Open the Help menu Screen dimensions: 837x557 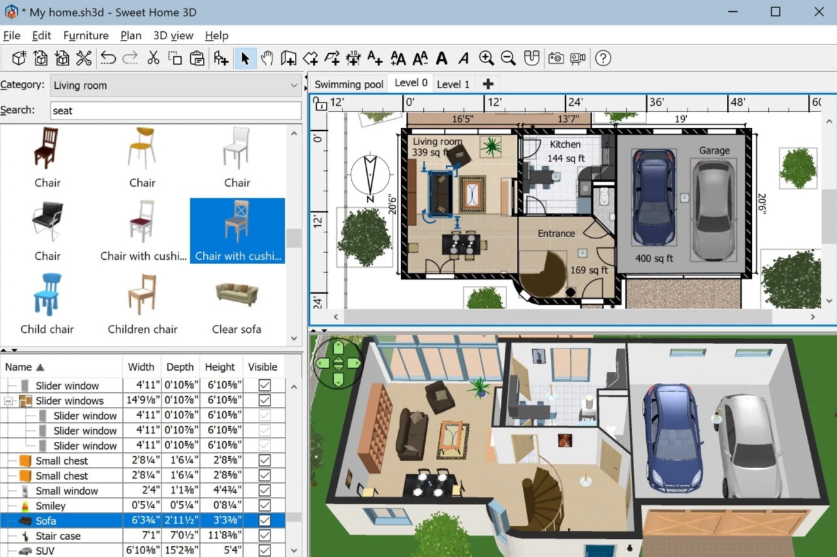pos(217,36)
